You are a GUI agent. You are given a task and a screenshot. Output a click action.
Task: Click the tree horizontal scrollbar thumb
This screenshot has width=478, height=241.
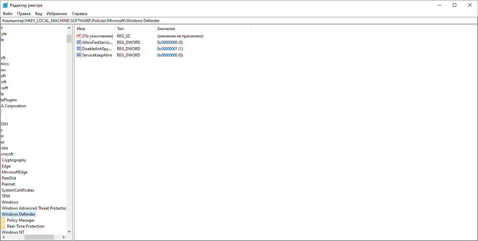click(x=39, y=237)
